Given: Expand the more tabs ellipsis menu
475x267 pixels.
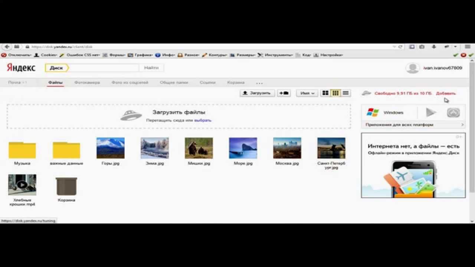Looking at the screenshot, I should click(259, 83).
